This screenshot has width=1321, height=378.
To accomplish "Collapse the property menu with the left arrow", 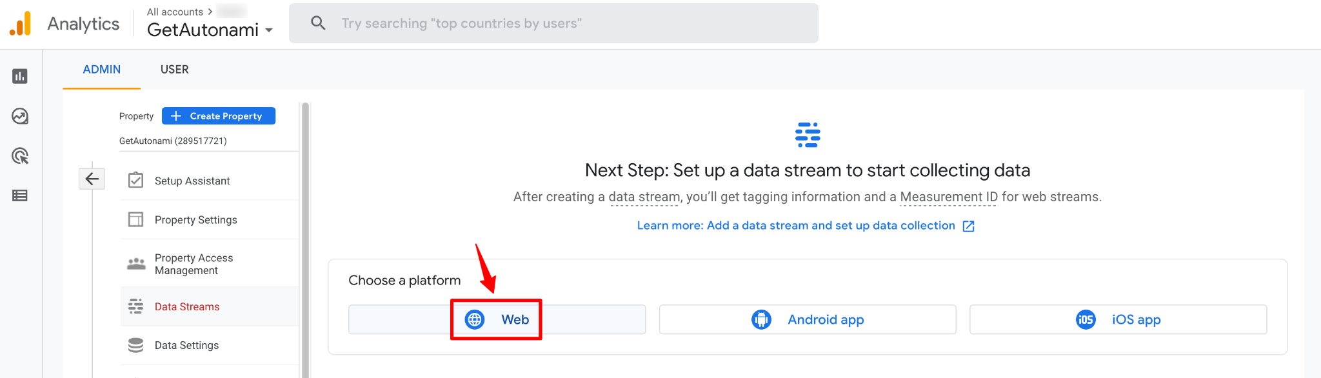I will point(92,179).
